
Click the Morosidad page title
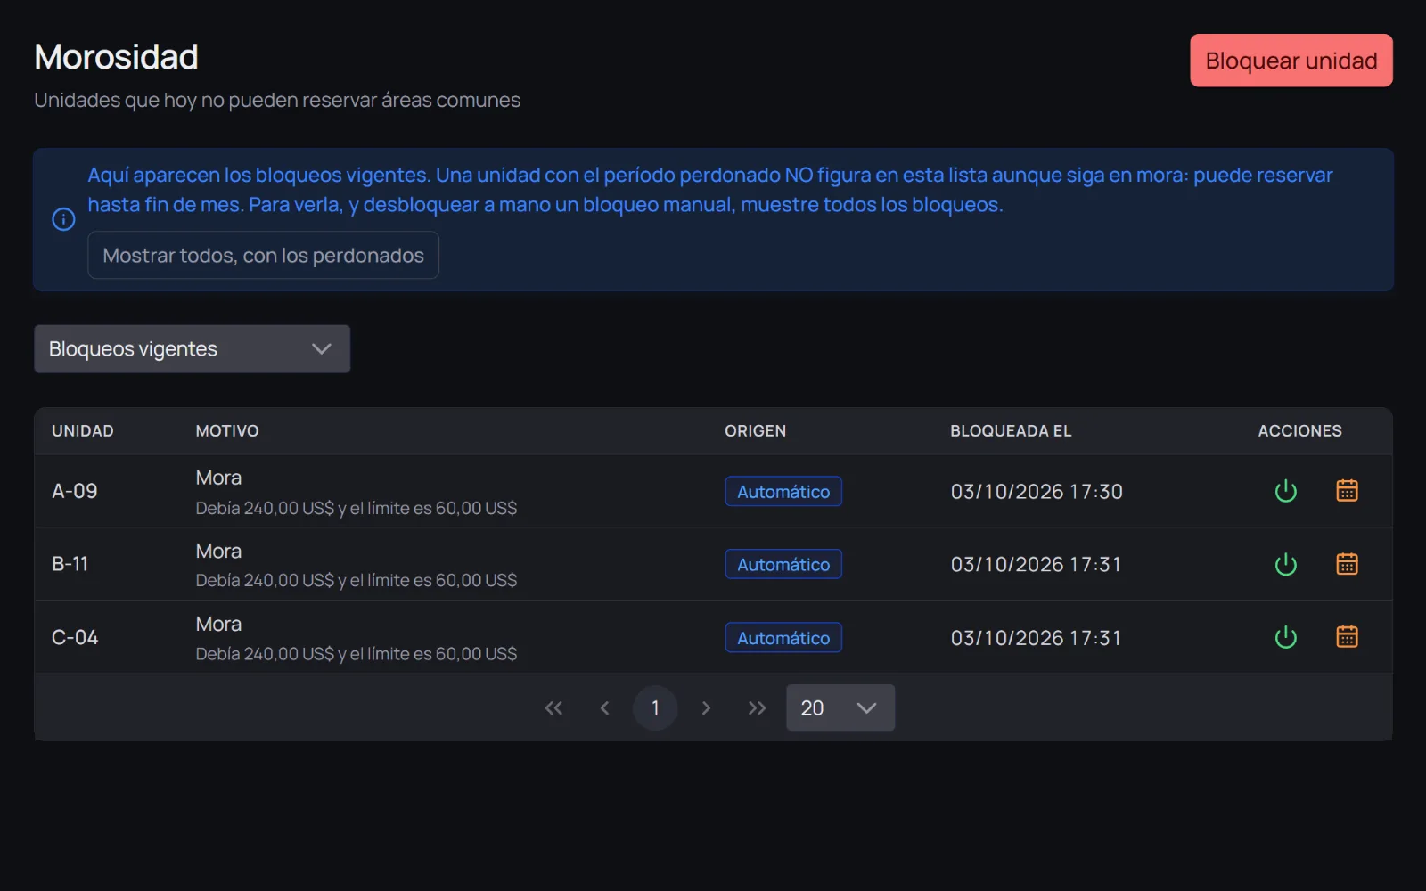click(x=116, y=57)
